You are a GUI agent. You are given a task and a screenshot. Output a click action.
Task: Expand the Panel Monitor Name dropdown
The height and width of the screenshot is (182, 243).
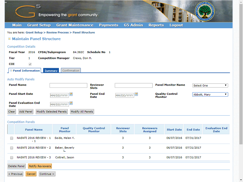(x=210, y=85)
